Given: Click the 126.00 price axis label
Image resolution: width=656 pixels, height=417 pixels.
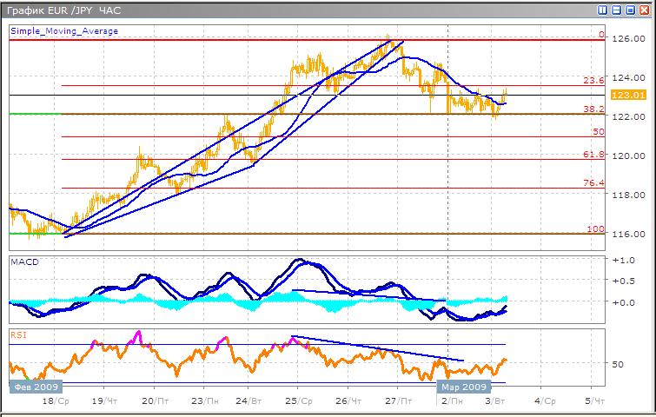Looking at the screenshot, I should tap(626, 40).
